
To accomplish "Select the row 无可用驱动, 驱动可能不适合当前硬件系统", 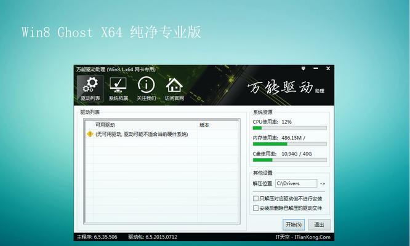I will click(162, 134).
